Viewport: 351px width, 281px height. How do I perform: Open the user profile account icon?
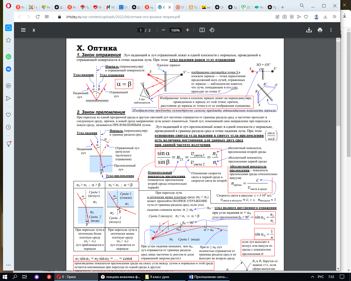[316, 17]
